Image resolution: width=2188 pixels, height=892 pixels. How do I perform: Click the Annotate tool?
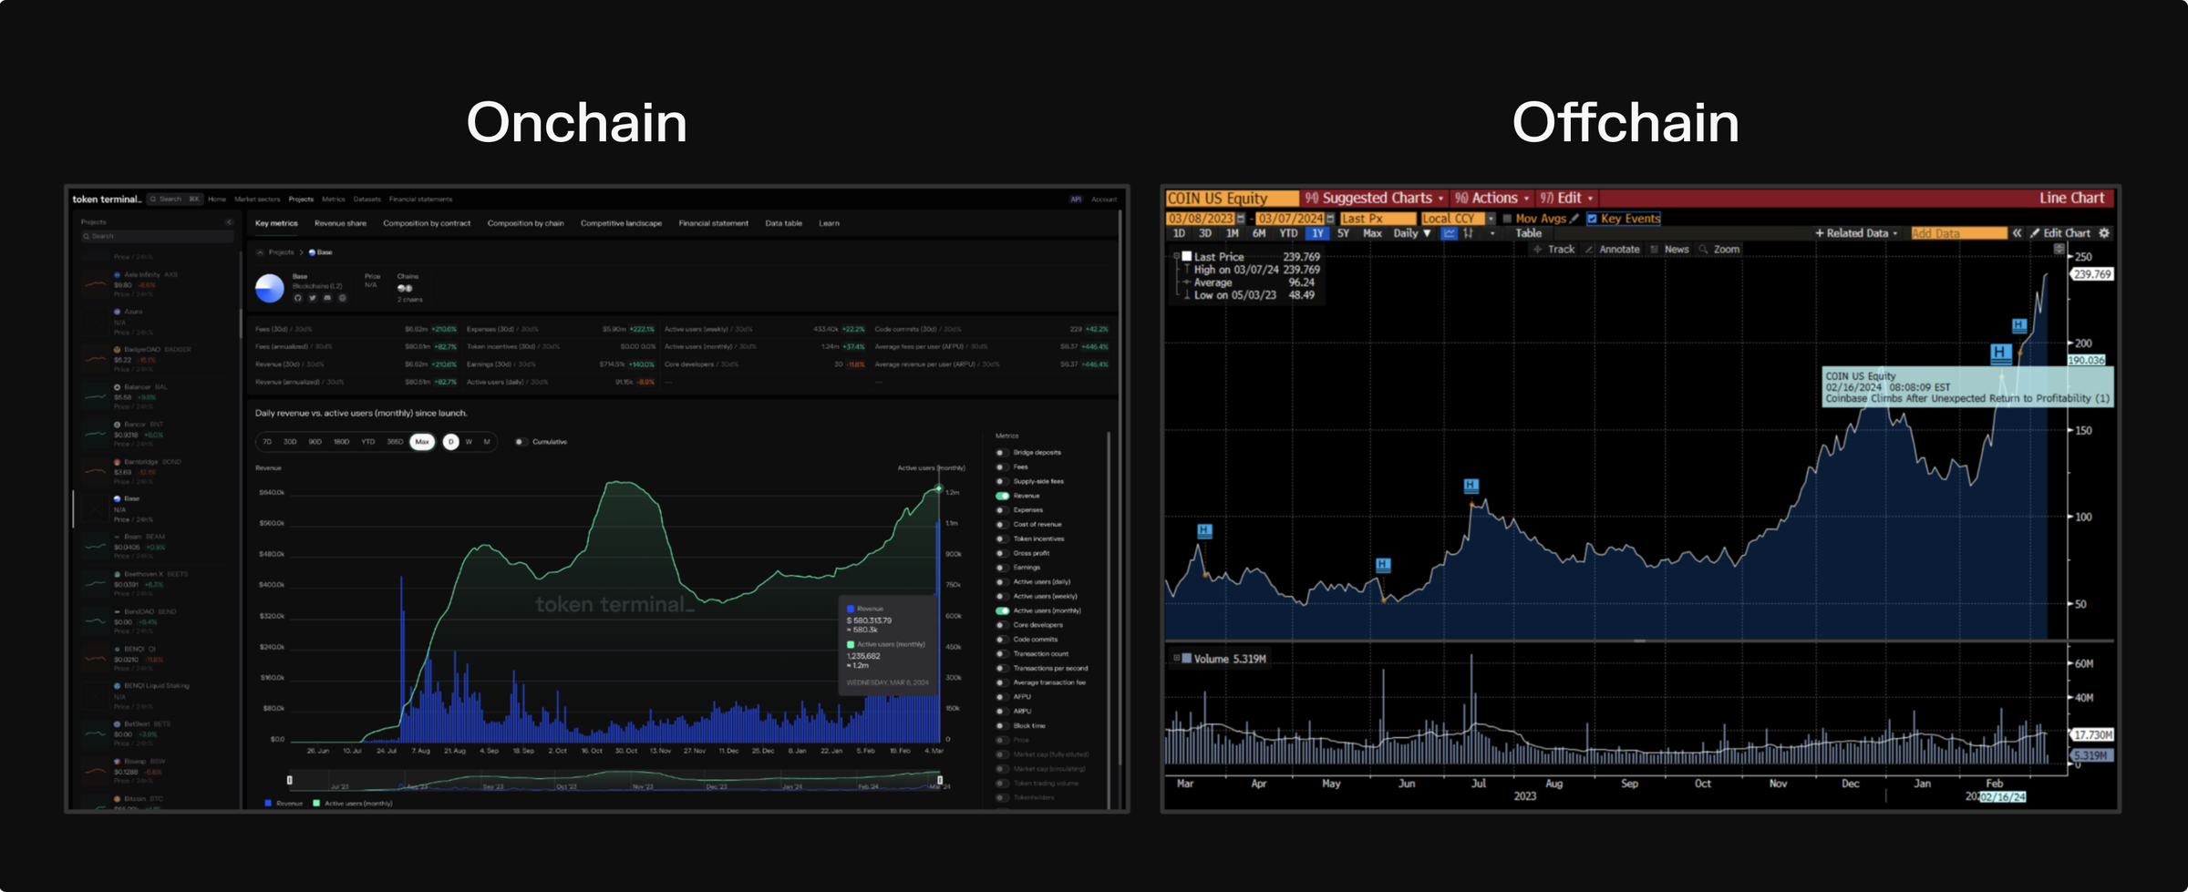[x=1612, y=250]
